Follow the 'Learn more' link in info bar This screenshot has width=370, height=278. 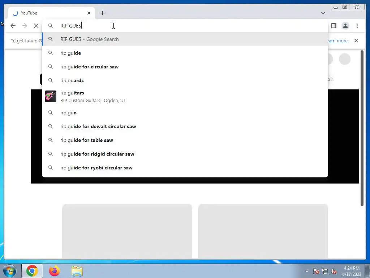338,41
